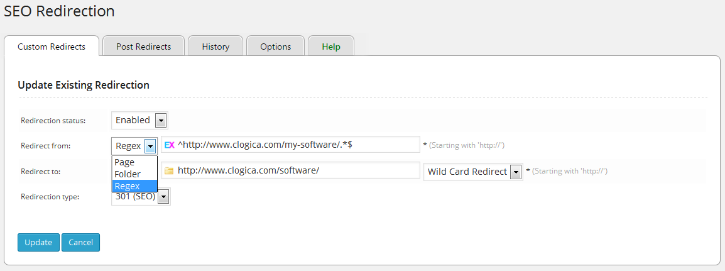Screen dimensions: 725x271
Task: Open the Redirection status dropdown
Action: click(139, 120)
